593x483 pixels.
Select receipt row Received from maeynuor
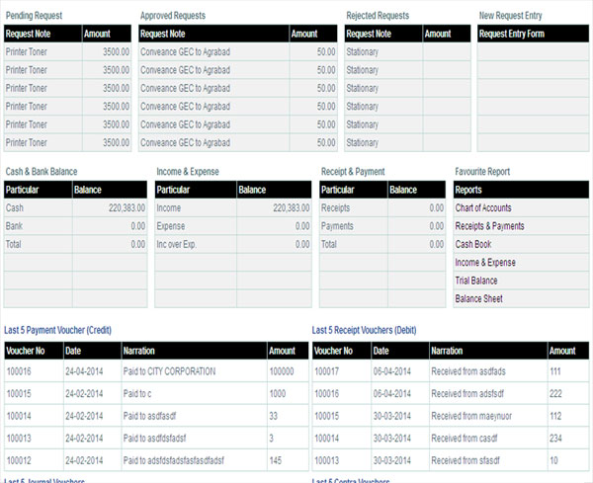[469, 416]
